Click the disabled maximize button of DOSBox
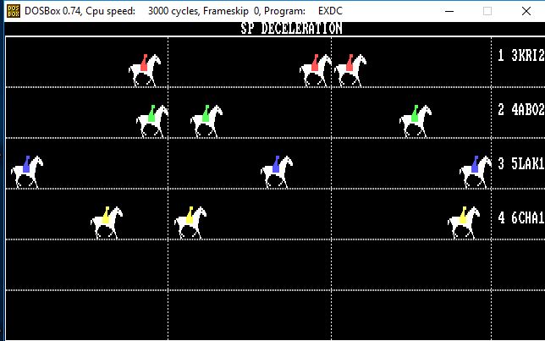This screenshot has width=545, height=341. (487, 11)
